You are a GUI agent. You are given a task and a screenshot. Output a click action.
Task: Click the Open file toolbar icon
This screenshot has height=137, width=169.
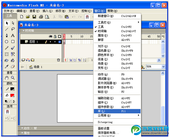(28, 17)
